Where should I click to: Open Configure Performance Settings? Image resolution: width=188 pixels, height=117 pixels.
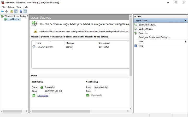pos(154,37)
